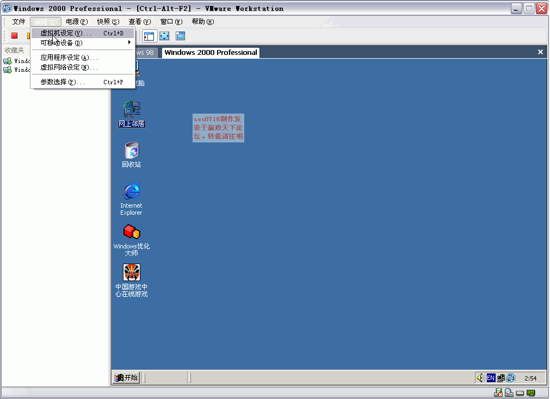Click the 收藏夹 panel header
Image resolution: width=550 pixels, height=399 pixels.
pyautogui.click(x=14, y=51)
